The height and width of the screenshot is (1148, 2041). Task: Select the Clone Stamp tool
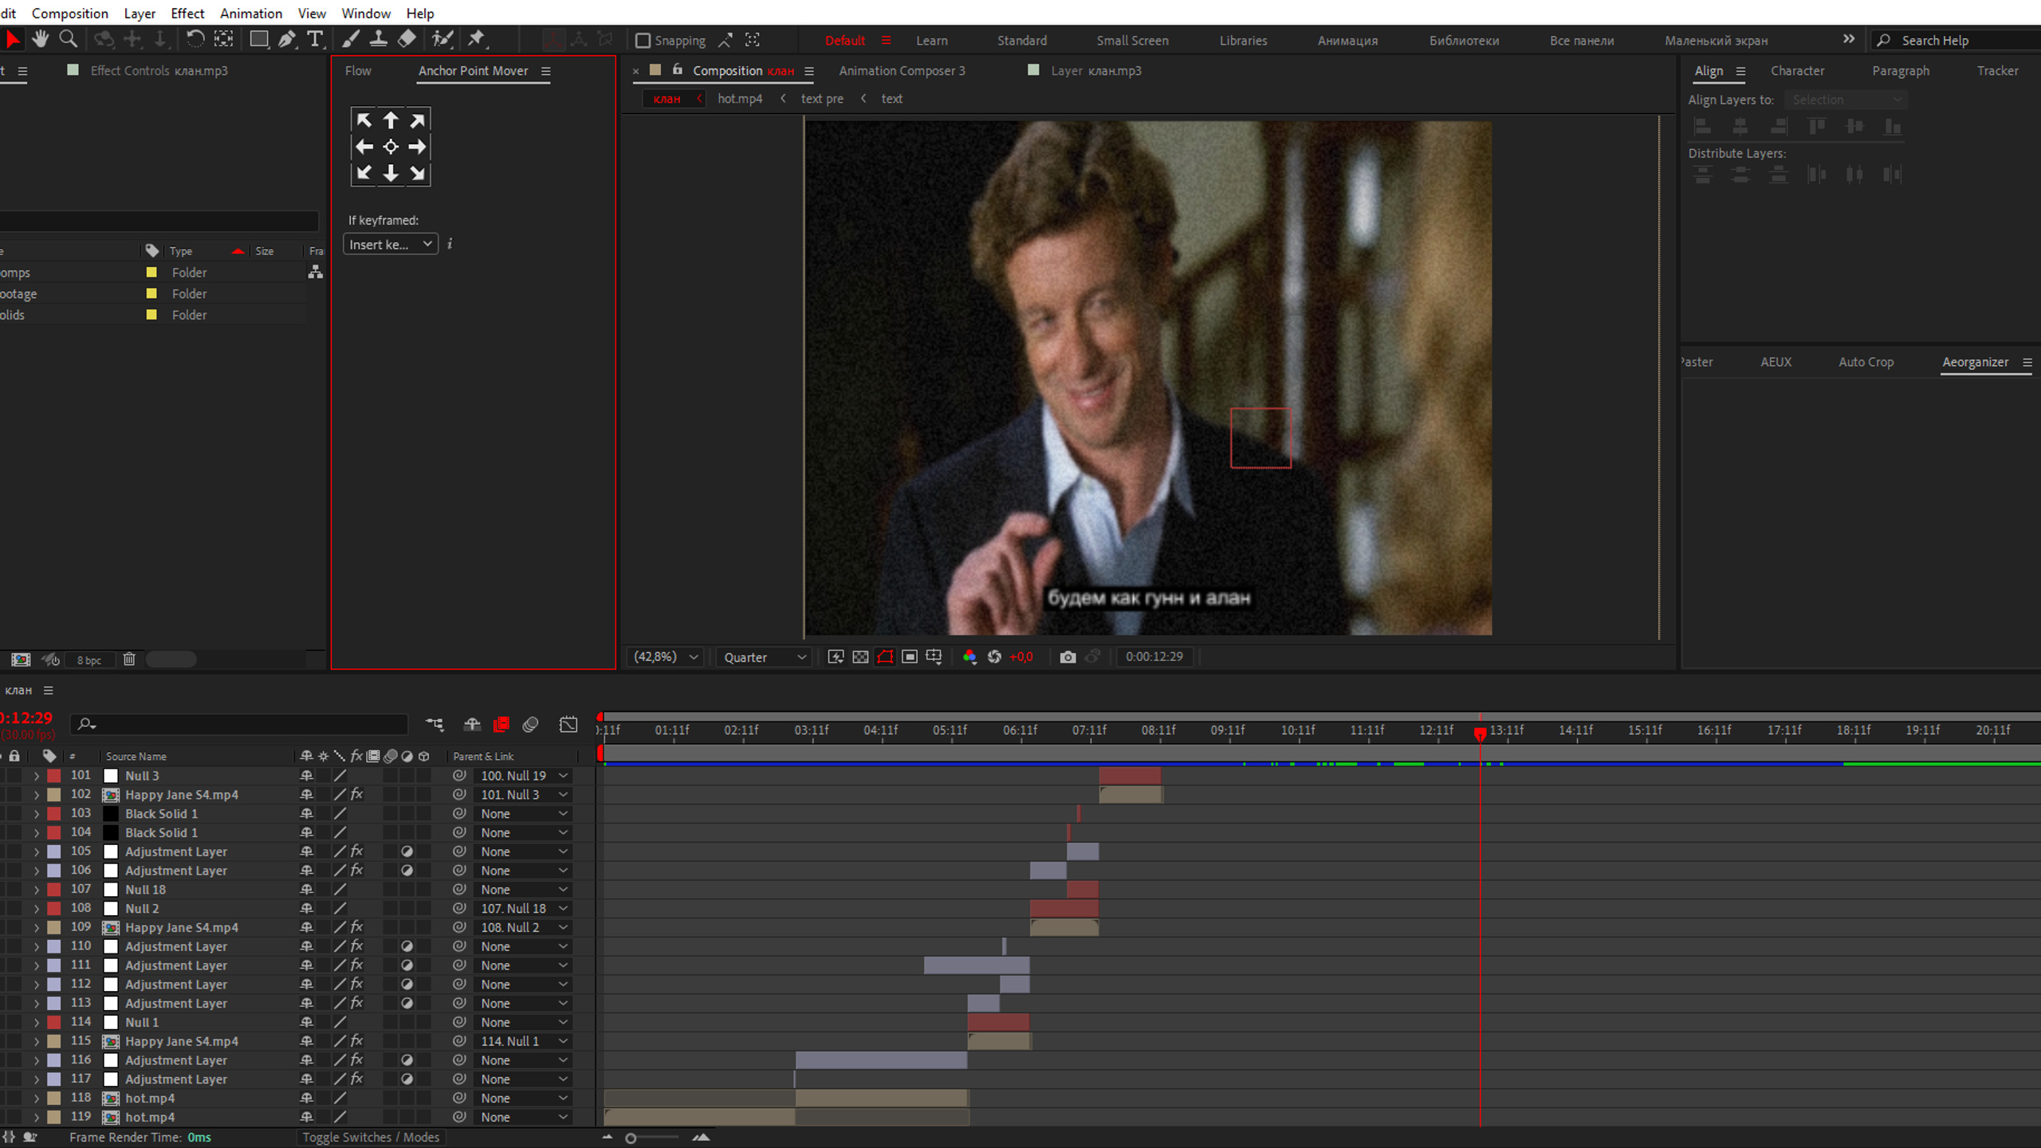(379, 39)
